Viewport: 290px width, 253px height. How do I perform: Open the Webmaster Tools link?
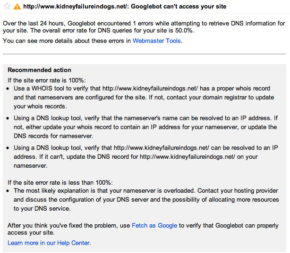click(157, 41)
